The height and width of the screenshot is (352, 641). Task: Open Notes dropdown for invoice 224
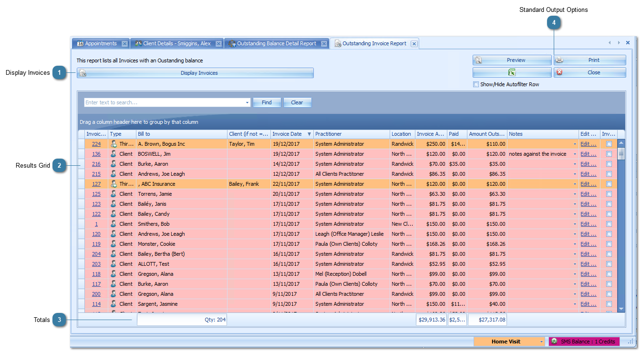575,144
